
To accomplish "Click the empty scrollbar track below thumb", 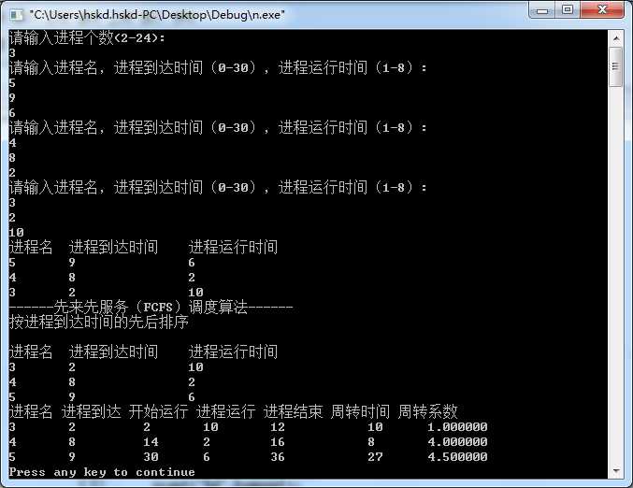I will 616,275.
